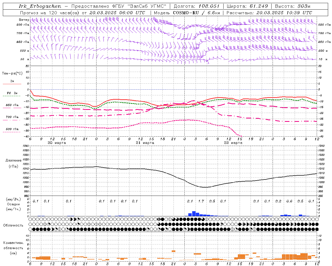Select the '850 гПа' temperature legend entry
332x266 pixels.
tap(12, 105)
